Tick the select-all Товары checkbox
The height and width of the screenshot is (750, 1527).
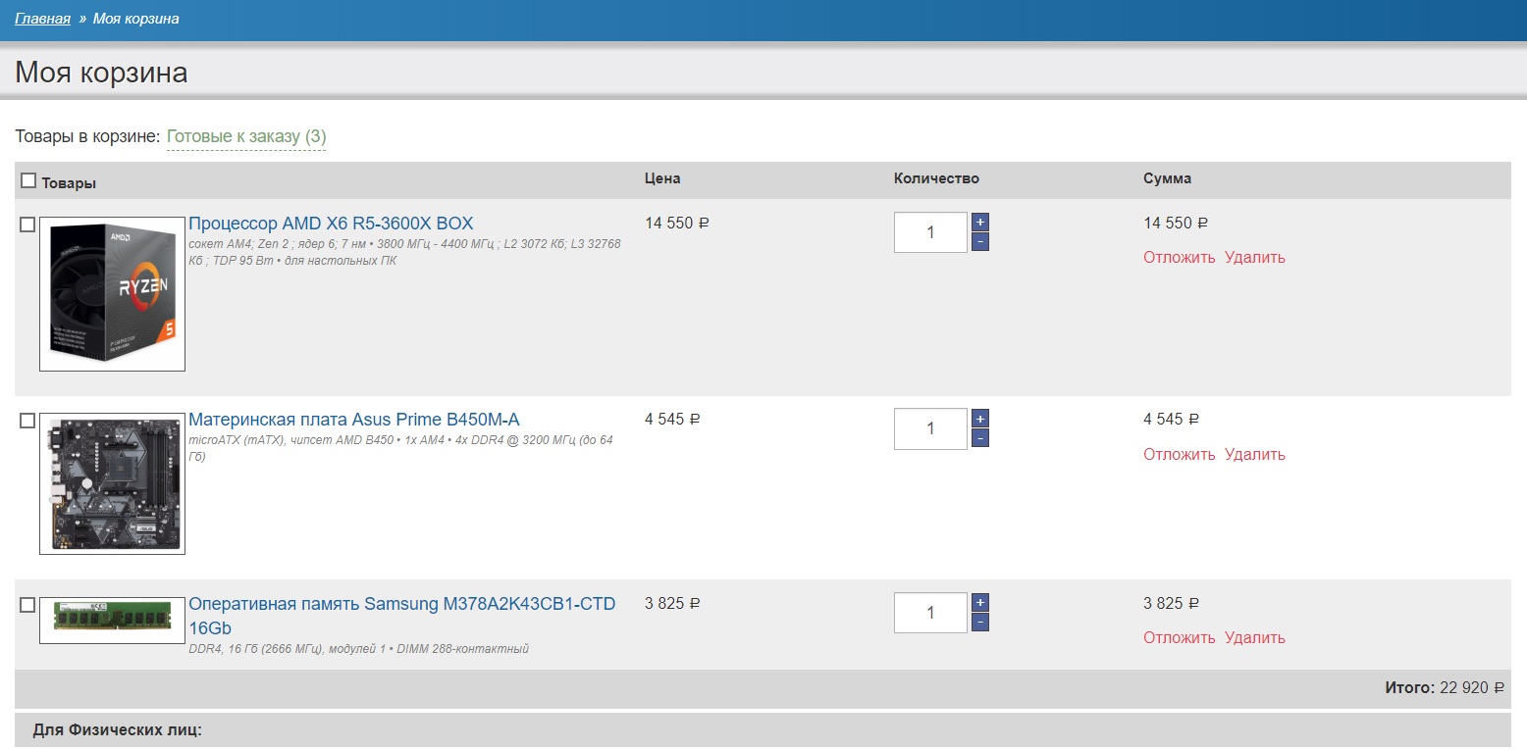28,180
